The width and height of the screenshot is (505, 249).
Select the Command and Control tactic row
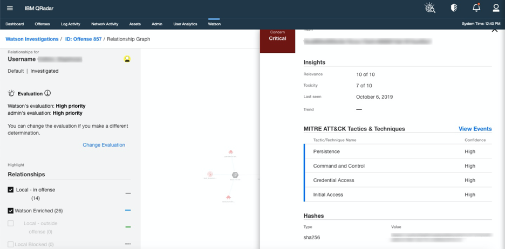pos(398,165)
